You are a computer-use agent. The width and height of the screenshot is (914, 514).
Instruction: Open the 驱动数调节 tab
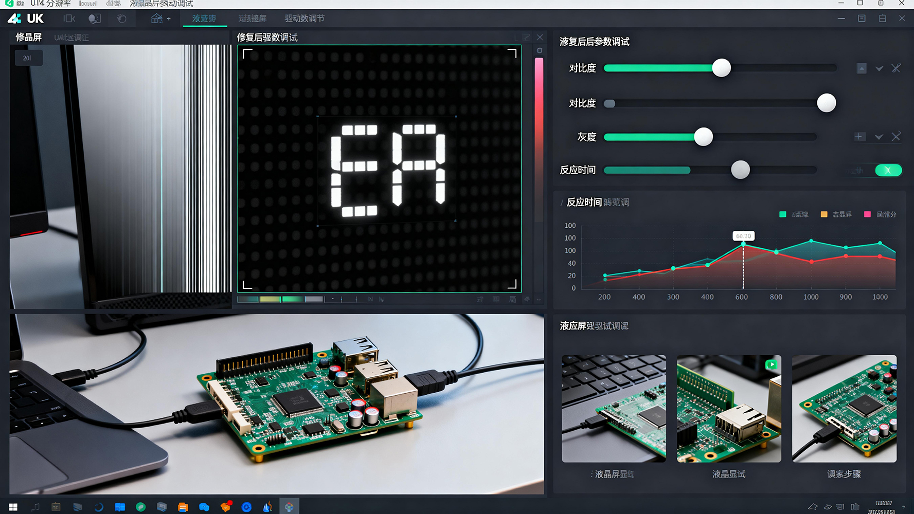click(304, 19)
